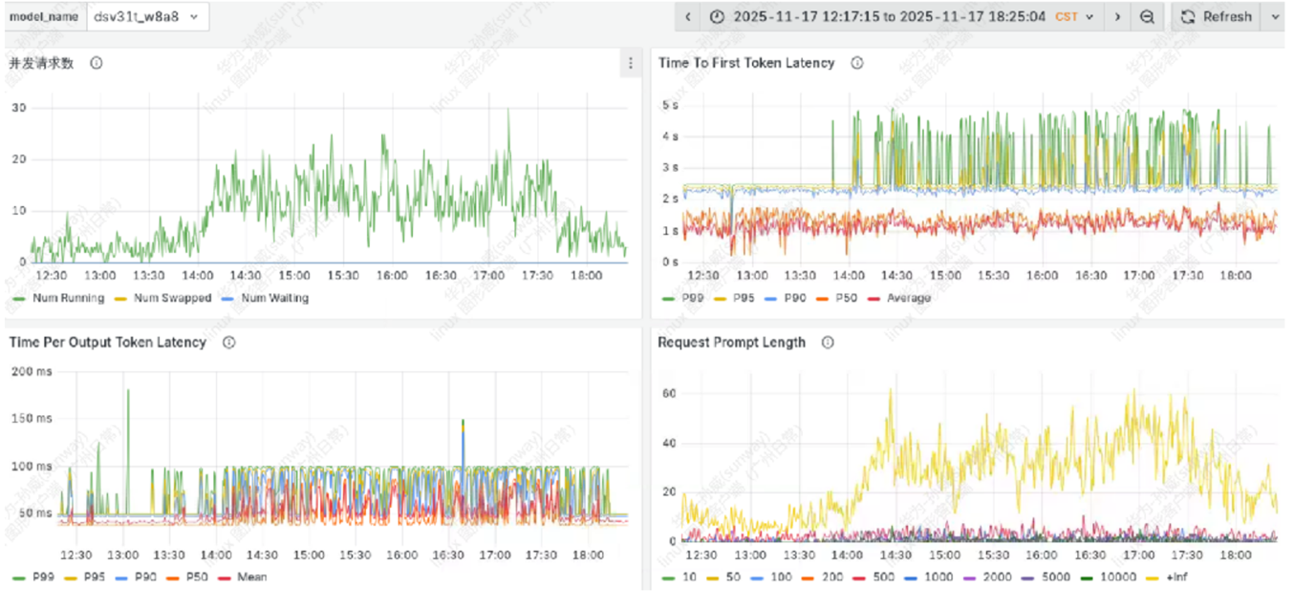Click the CST timezone label
This screenshot has height=607, width=1294.
1066,16
